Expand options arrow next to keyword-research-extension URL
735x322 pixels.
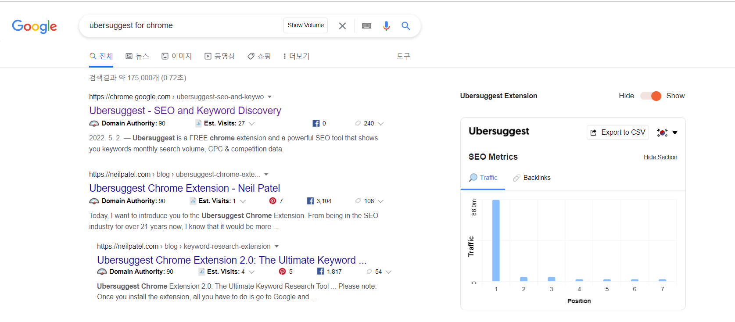tap(276, 246)
